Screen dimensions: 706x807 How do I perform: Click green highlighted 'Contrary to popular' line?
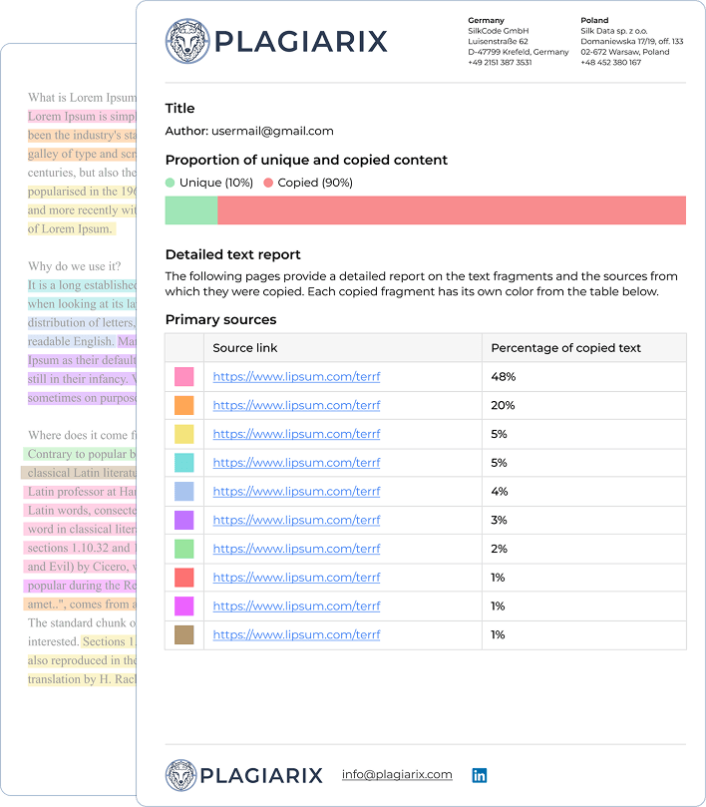pos(80,454)
